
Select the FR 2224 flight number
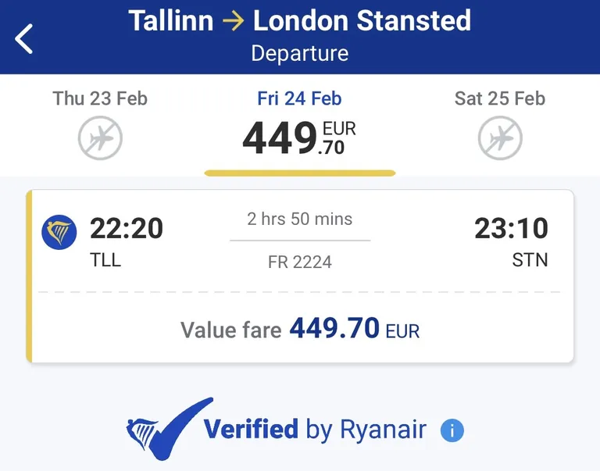[300, 262]
